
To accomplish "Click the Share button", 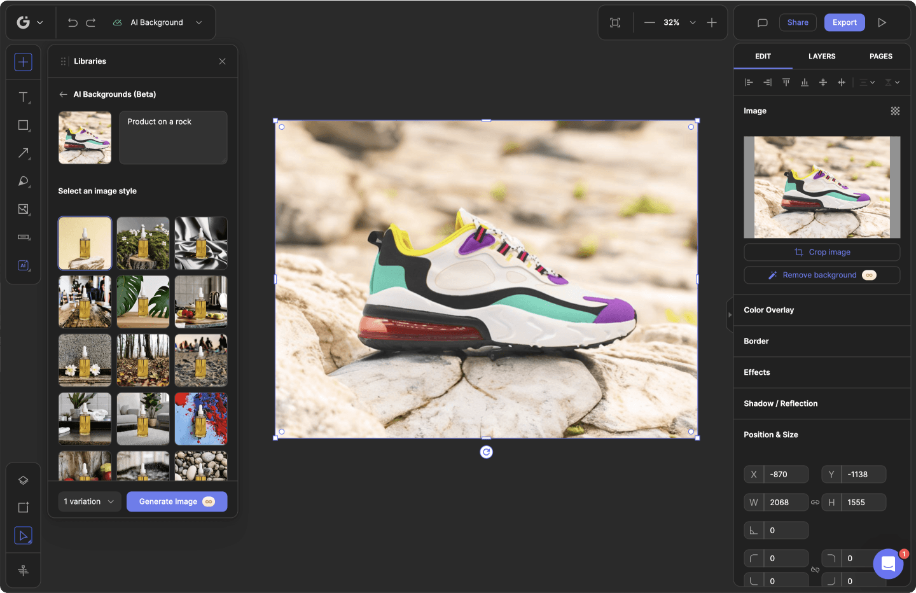I will tap(798, 22).
